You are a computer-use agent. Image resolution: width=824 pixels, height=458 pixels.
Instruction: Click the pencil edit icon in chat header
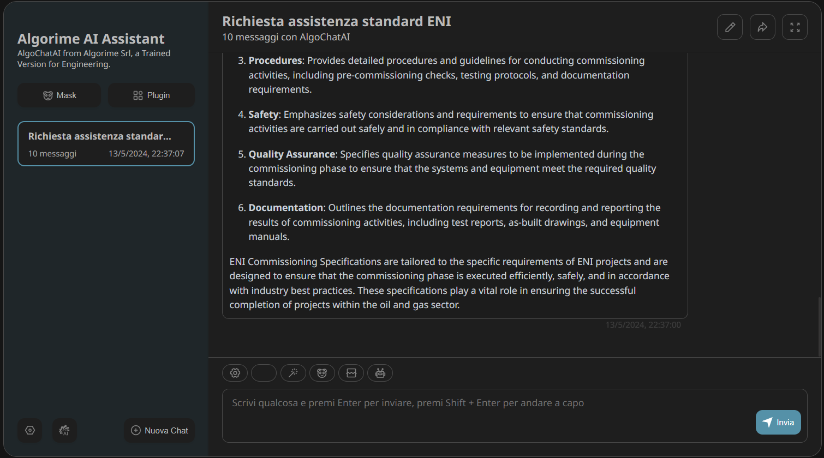click(730, 27)
